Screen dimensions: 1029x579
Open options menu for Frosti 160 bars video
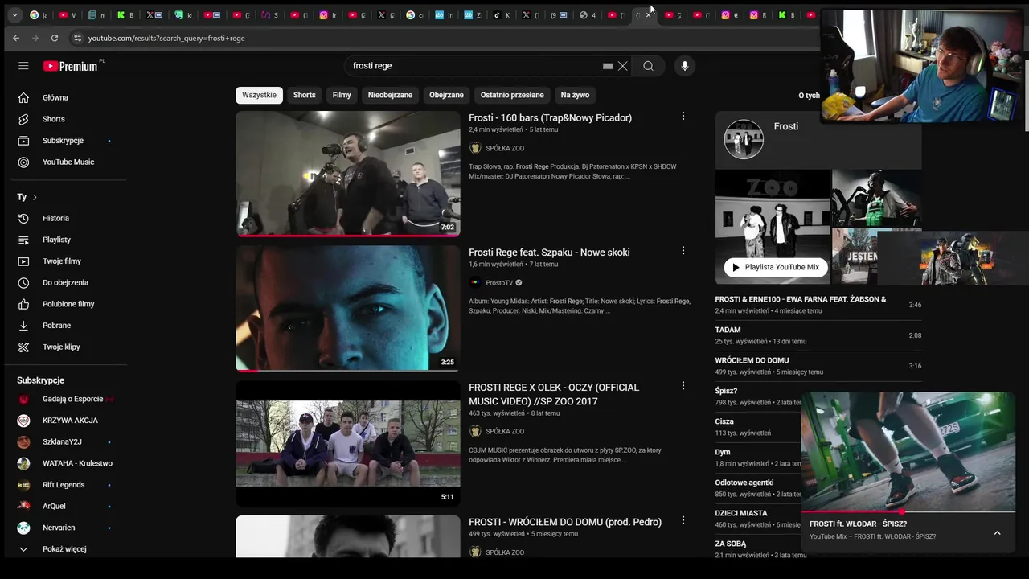click(x=683, y=117)
